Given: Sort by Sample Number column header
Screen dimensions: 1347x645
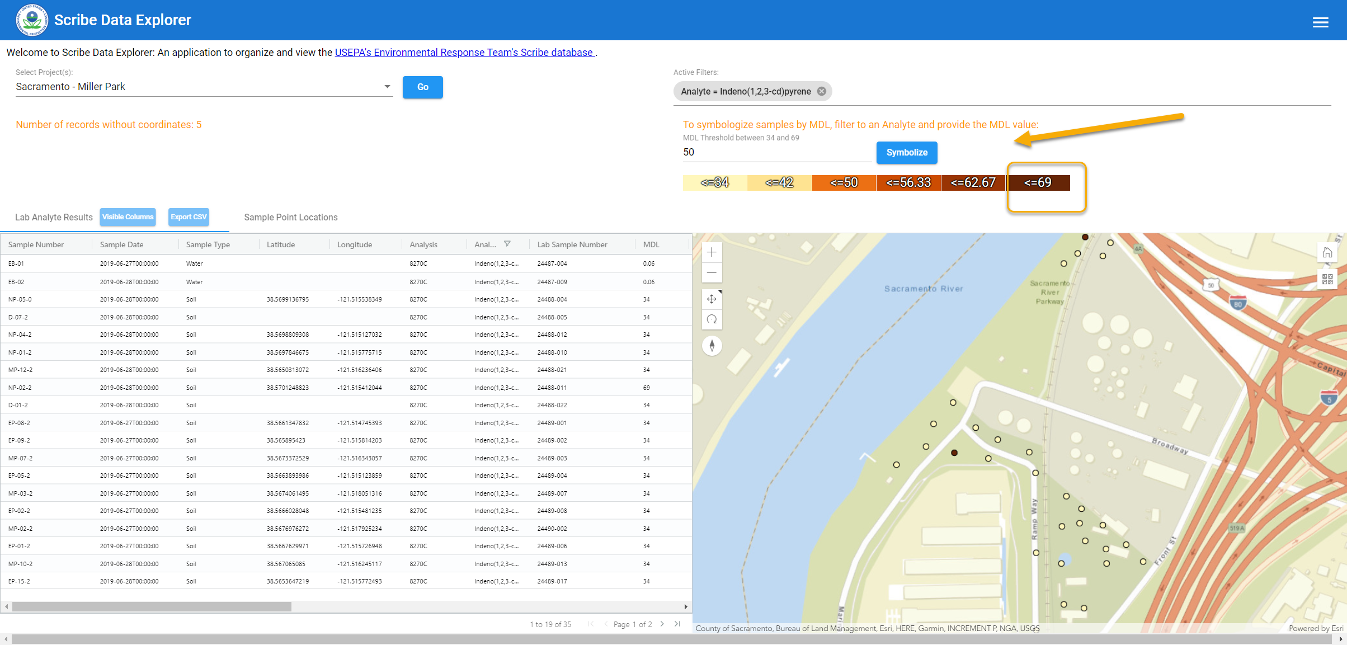Looking at the screenshot, I should (x=36, y=244).
